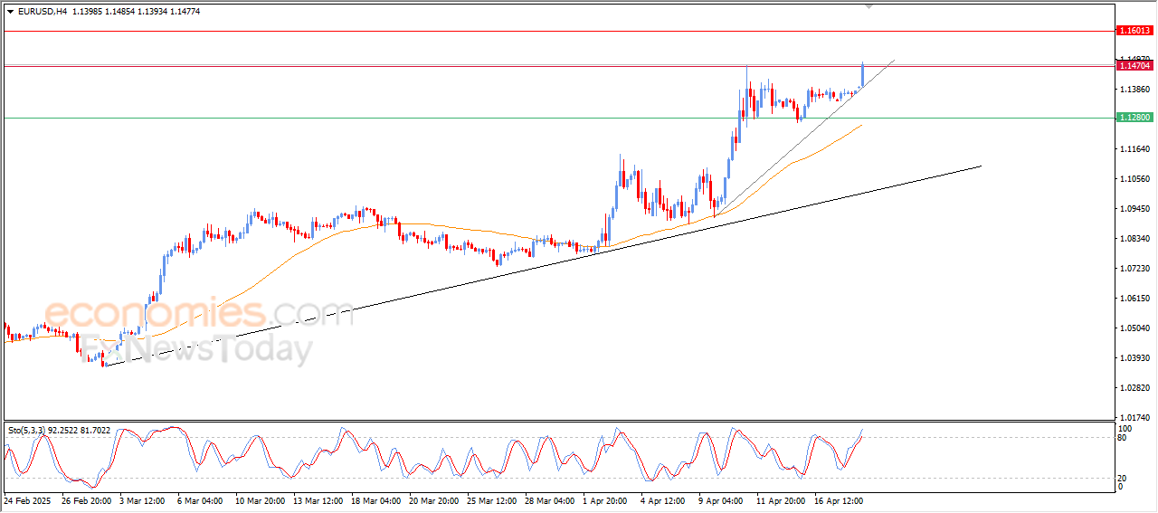Select the green 1.12800 price label
The height and width of the screenshot is (513, 1158).
[1135, 118]
